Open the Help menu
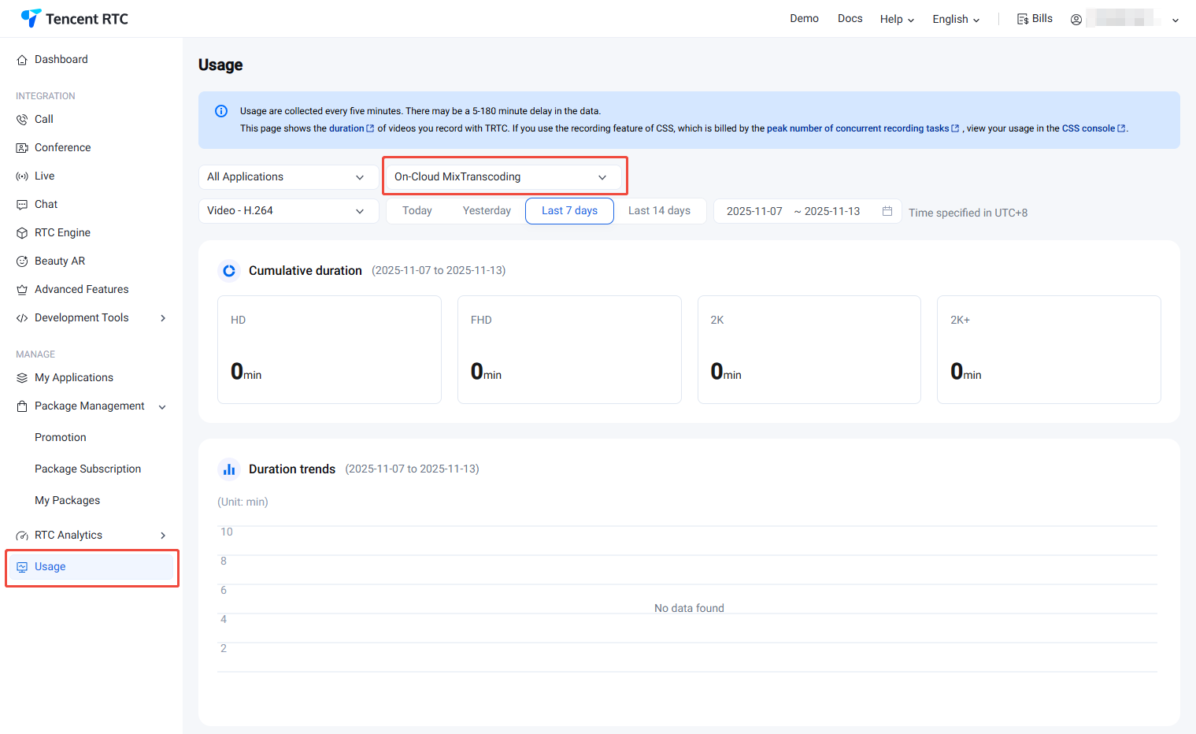The image size is (1196, 734). (x=897, y=19)
